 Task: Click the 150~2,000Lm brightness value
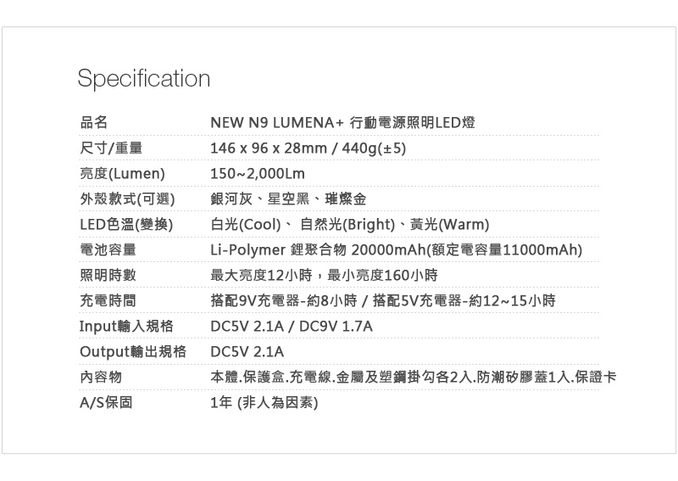pos(257,175)
